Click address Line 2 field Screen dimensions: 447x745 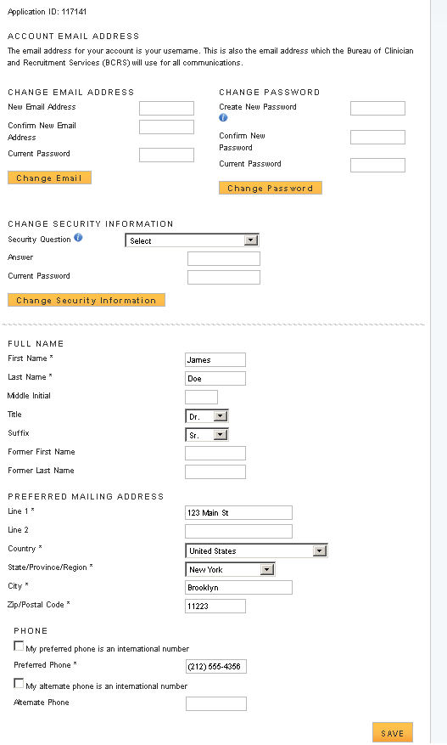[x=238, y=531]
